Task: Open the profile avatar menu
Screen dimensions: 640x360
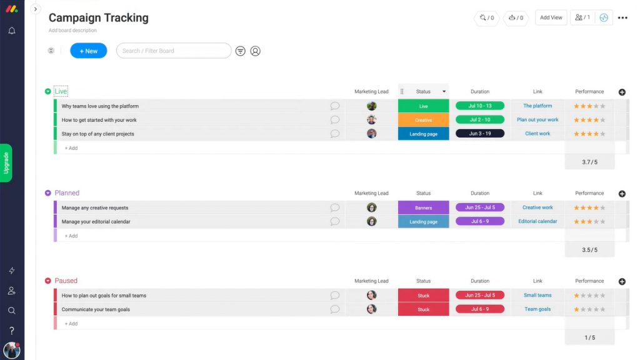Action: coord(11,350)
